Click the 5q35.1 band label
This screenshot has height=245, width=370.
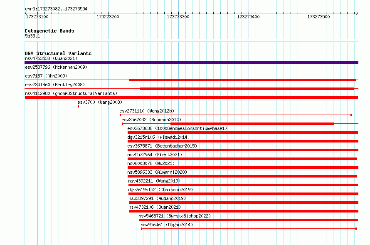(x=32, y=36)
